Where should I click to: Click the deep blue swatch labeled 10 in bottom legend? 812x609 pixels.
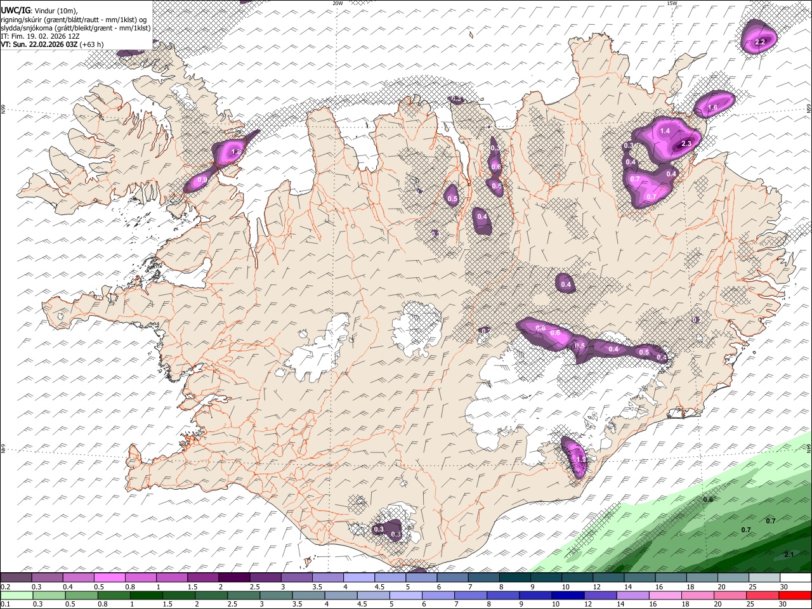[x=567, y=596]
